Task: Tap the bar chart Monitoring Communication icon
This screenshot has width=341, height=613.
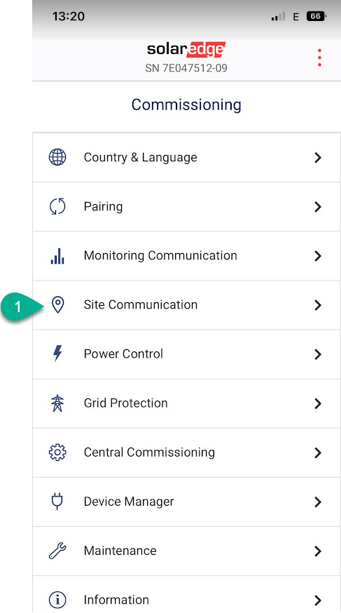Action: coord(57,256)
